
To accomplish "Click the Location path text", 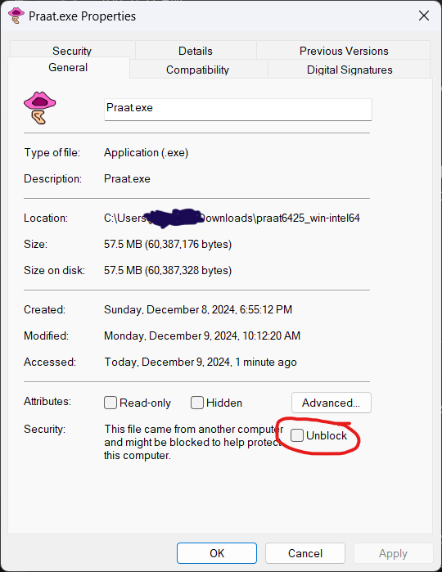I will tap(232, 218).
